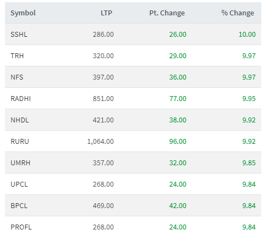This screenshot has height=235, width=264.
Task: Click SSHL's 10.00 percent change value
Action: click(247, 35)
